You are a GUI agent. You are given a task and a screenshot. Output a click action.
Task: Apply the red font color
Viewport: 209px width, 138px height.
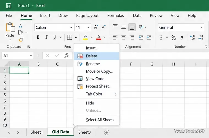[99, 37]
